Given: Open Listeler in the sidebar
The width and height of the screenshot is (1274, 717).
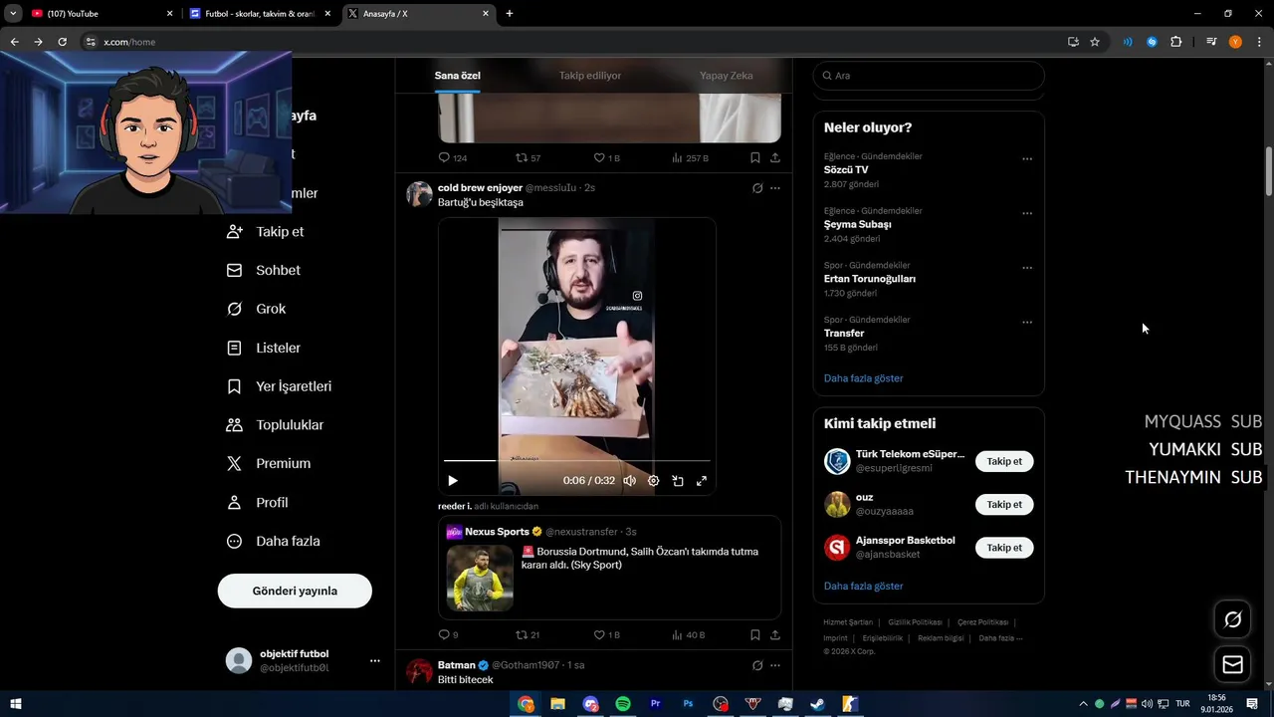Looking at the screenshot, I should (264, 348).
